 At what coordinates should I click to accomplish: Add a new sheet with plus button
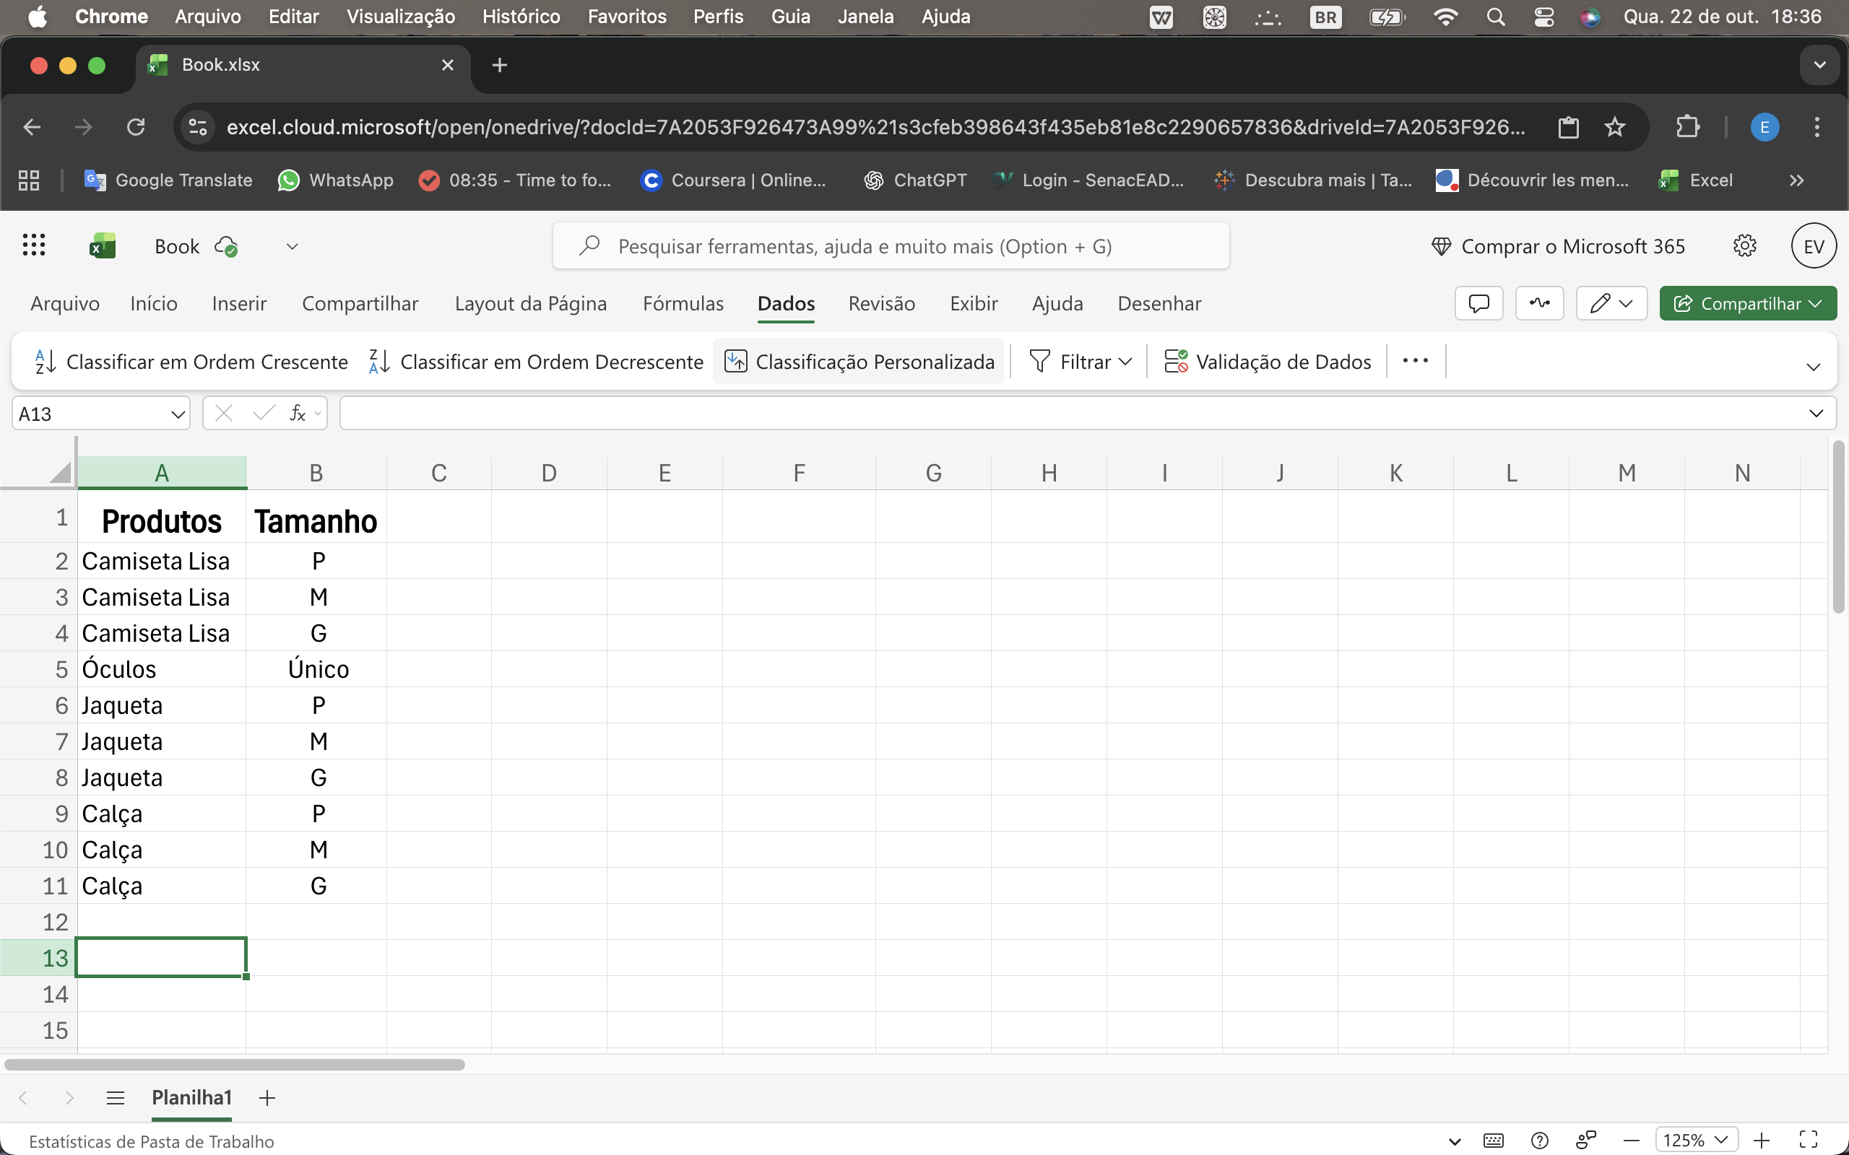click(x=267, y=1098)
